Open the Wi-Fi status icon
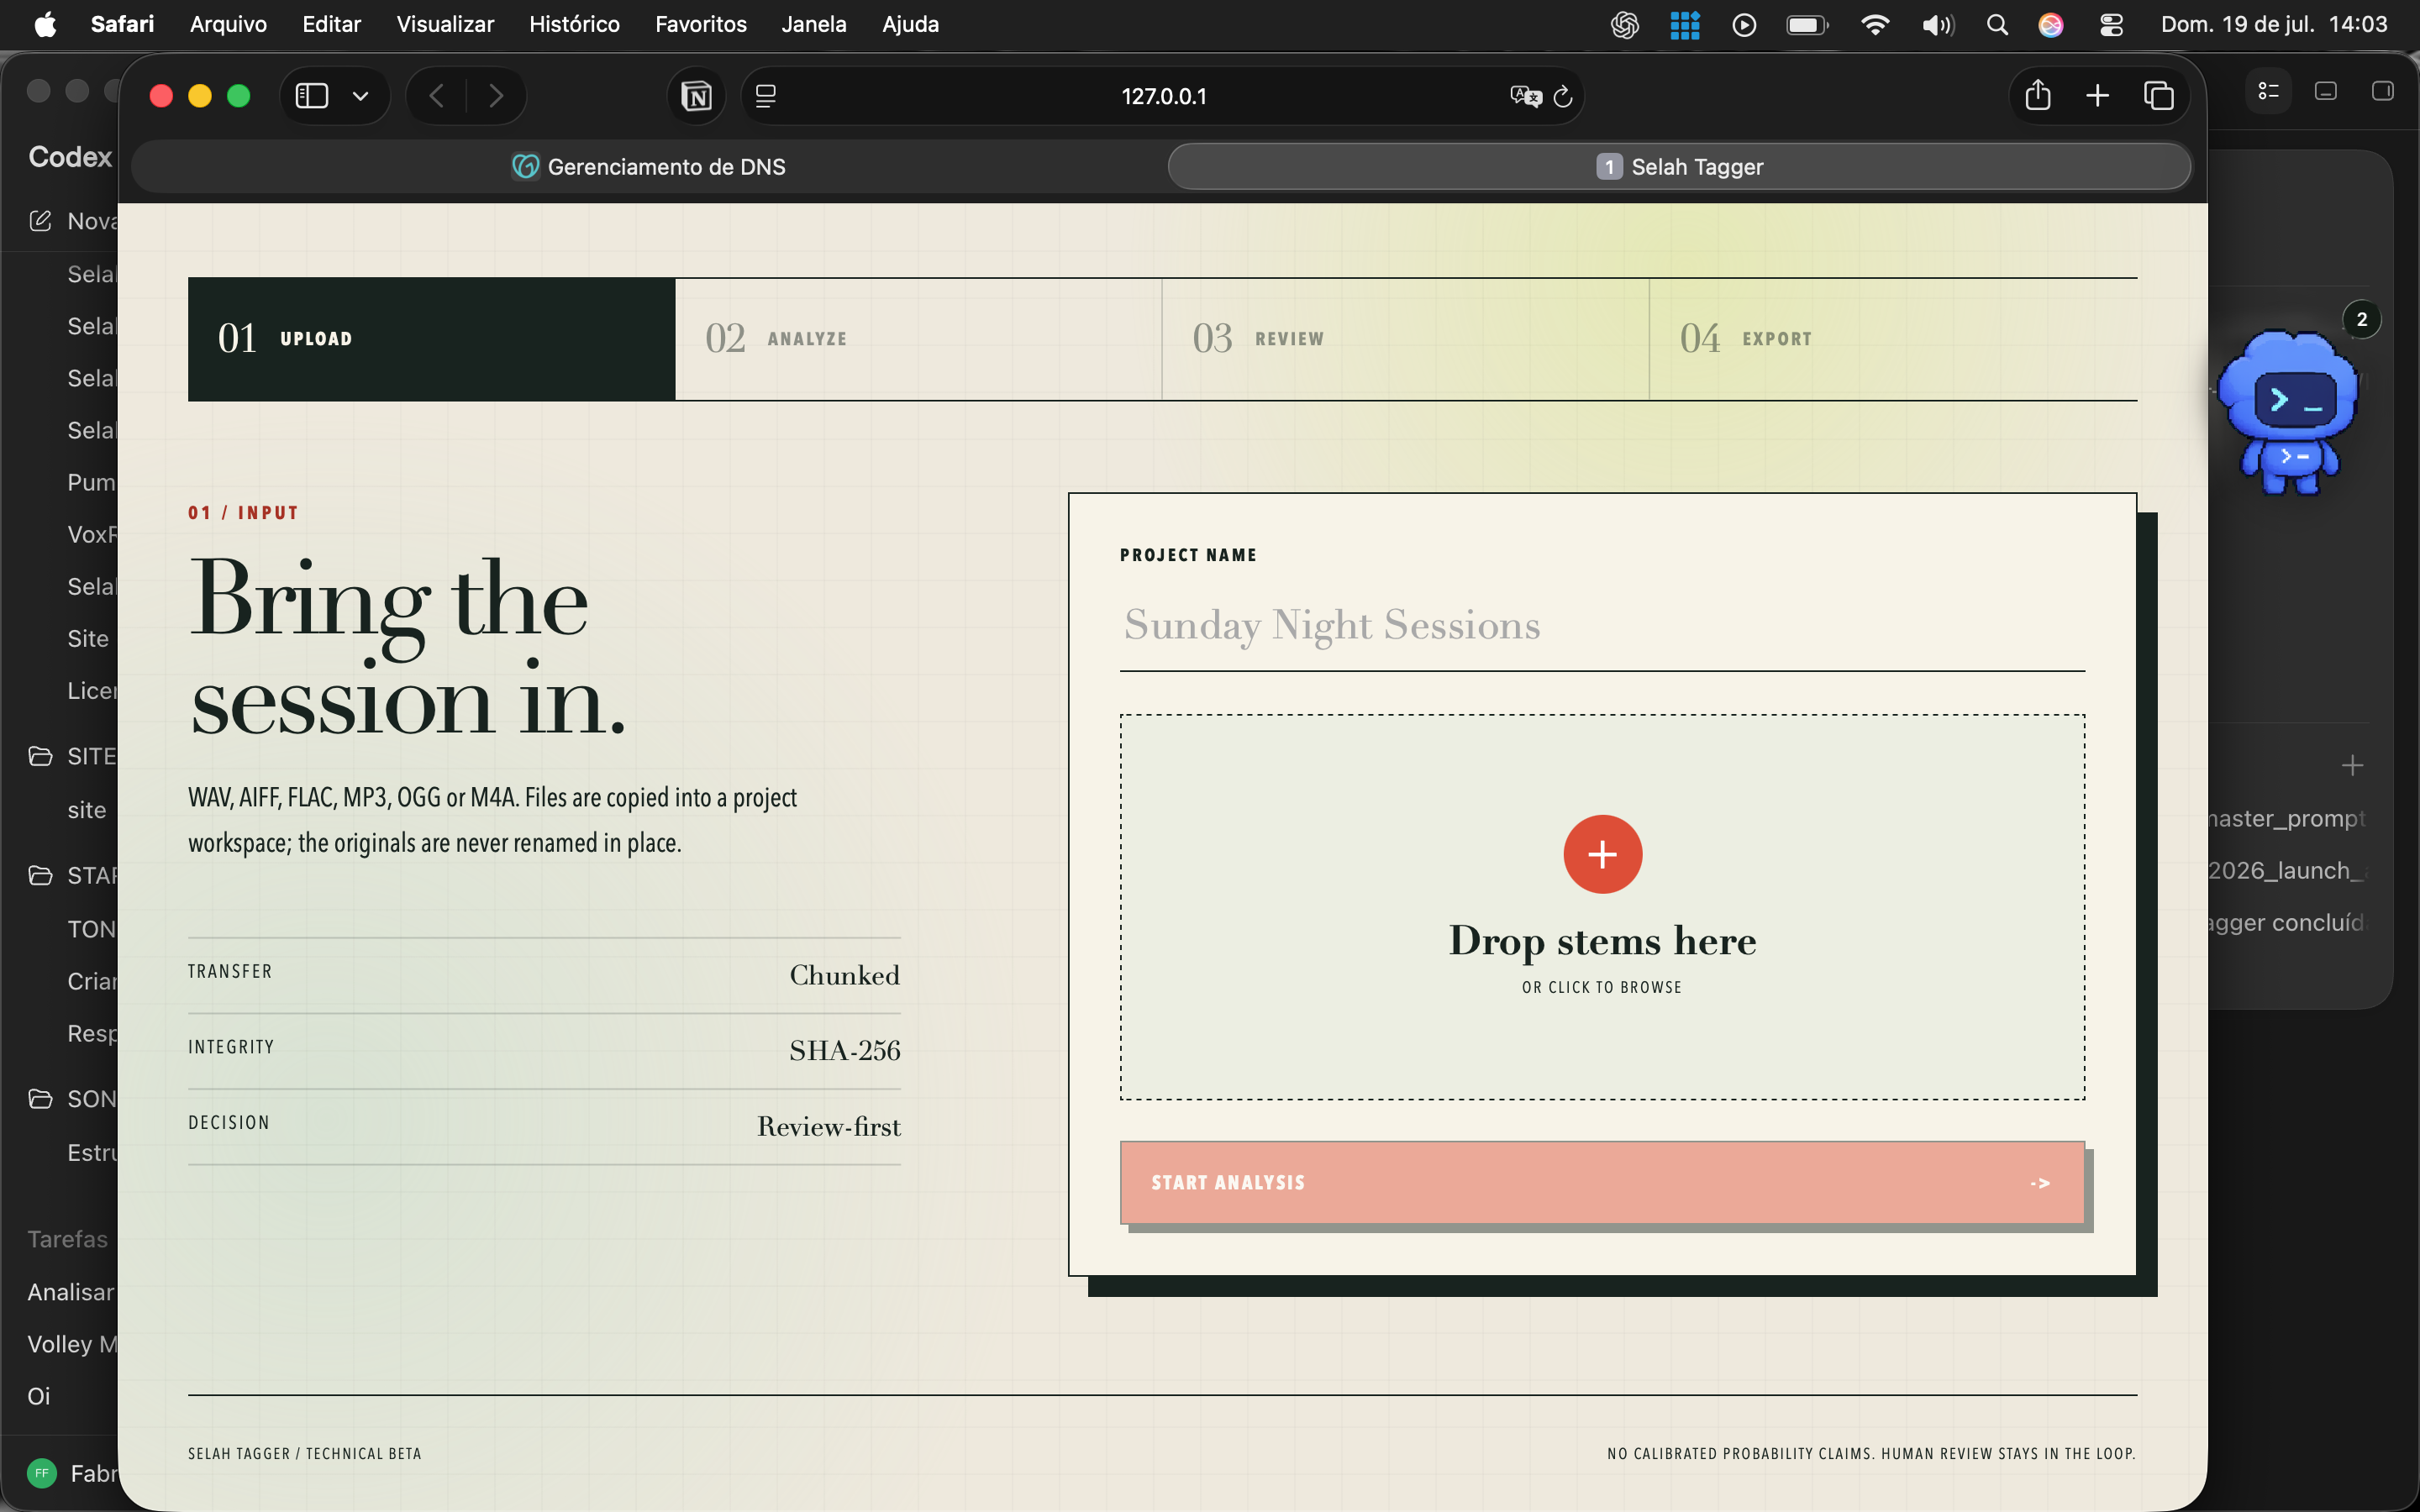 [x=1875, y=24]
